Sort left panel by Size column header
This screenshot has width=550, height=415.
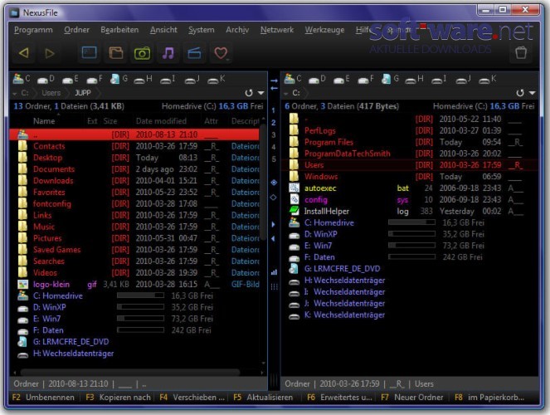click(110, 121)
